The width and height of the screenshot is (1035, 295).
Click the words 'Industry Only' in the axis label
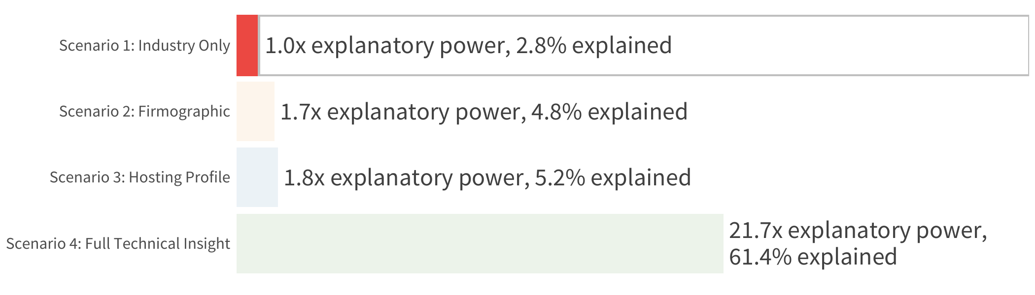184,45
